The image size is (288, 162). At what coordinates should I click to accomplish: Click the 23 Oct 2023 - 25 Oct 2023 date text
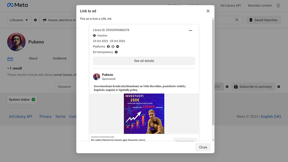(x=109, y=41)
